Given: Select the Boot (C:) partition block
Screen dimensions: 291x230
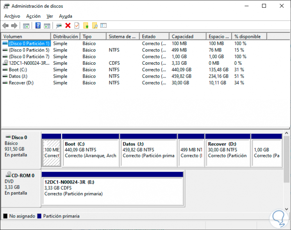Looking at the screenshot, I should click(90, 150).
